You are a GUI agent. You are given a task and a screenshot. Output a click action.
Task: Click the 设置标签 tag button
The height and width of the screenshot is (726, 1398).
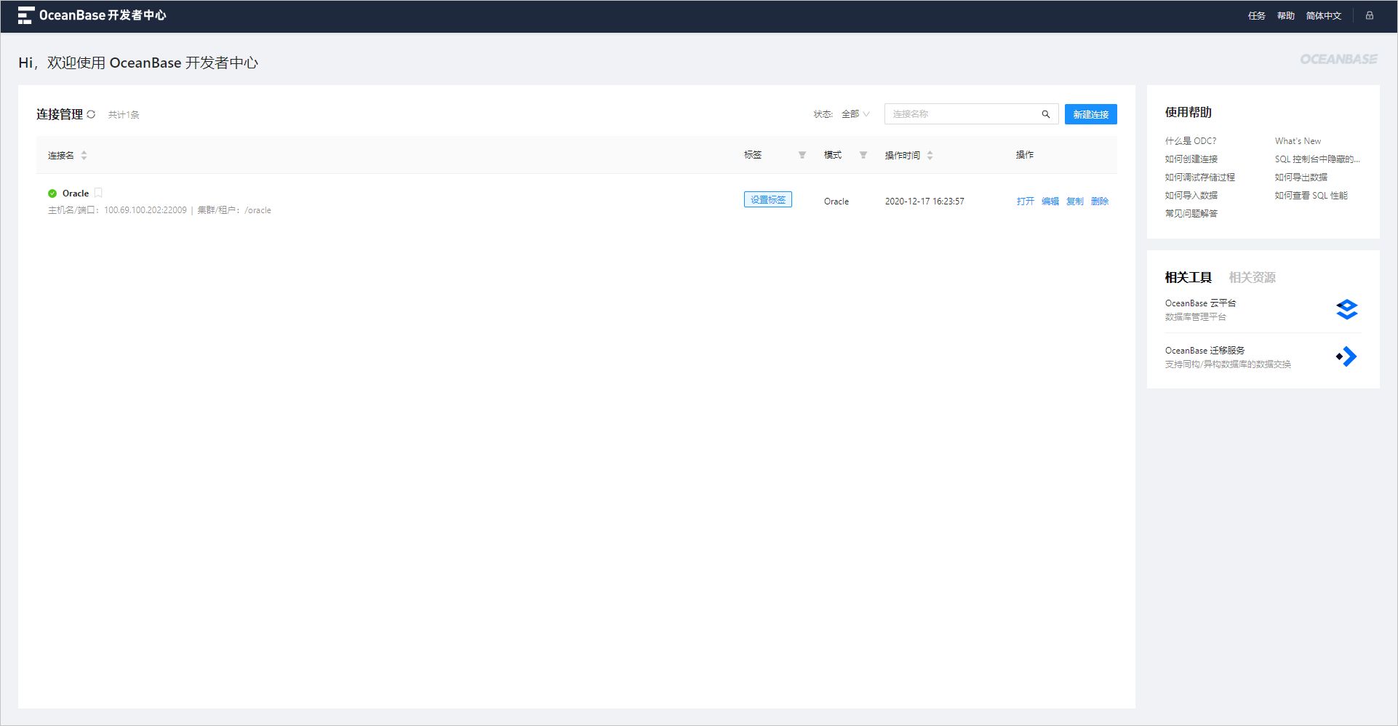tap(767, 200)
